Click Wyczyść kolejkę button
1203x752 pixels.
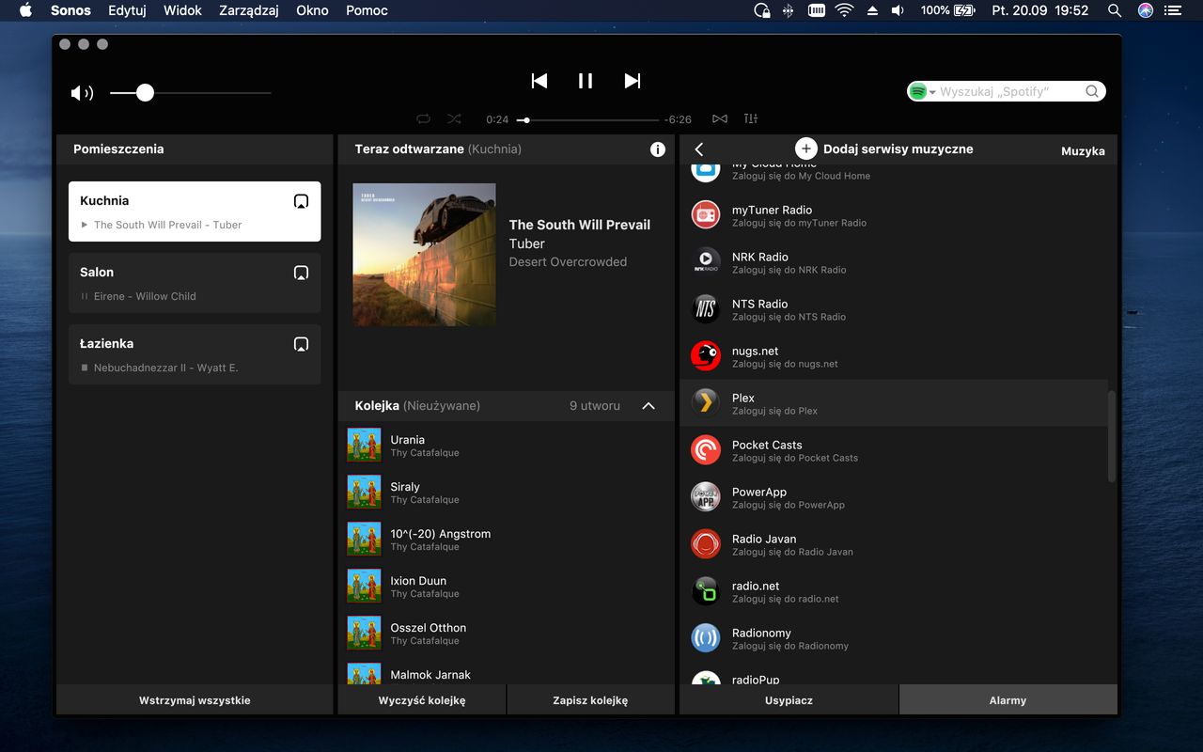pos(422,700)
